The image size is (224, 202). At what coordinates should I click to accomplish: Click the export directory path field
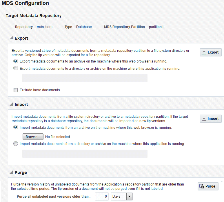[85, 78]
